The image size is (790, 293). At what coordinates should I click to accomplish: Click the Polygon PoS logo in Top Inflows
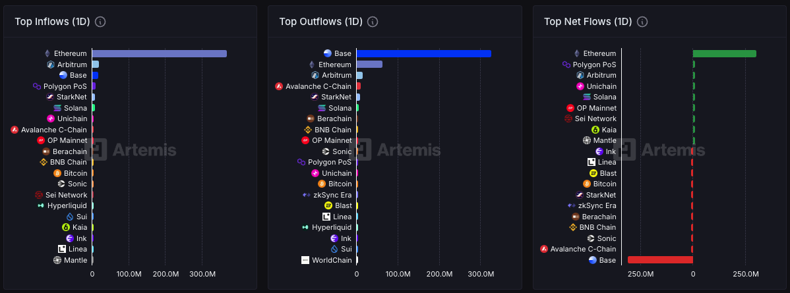pyautogui.click(x=37, y=86)
